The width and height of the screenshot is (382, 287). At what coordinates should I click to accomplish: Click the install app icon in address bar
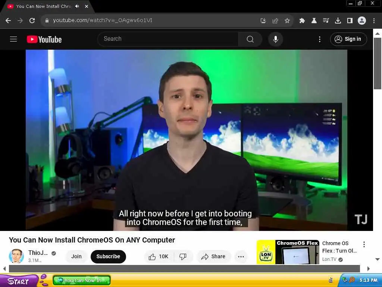[263, 21]
